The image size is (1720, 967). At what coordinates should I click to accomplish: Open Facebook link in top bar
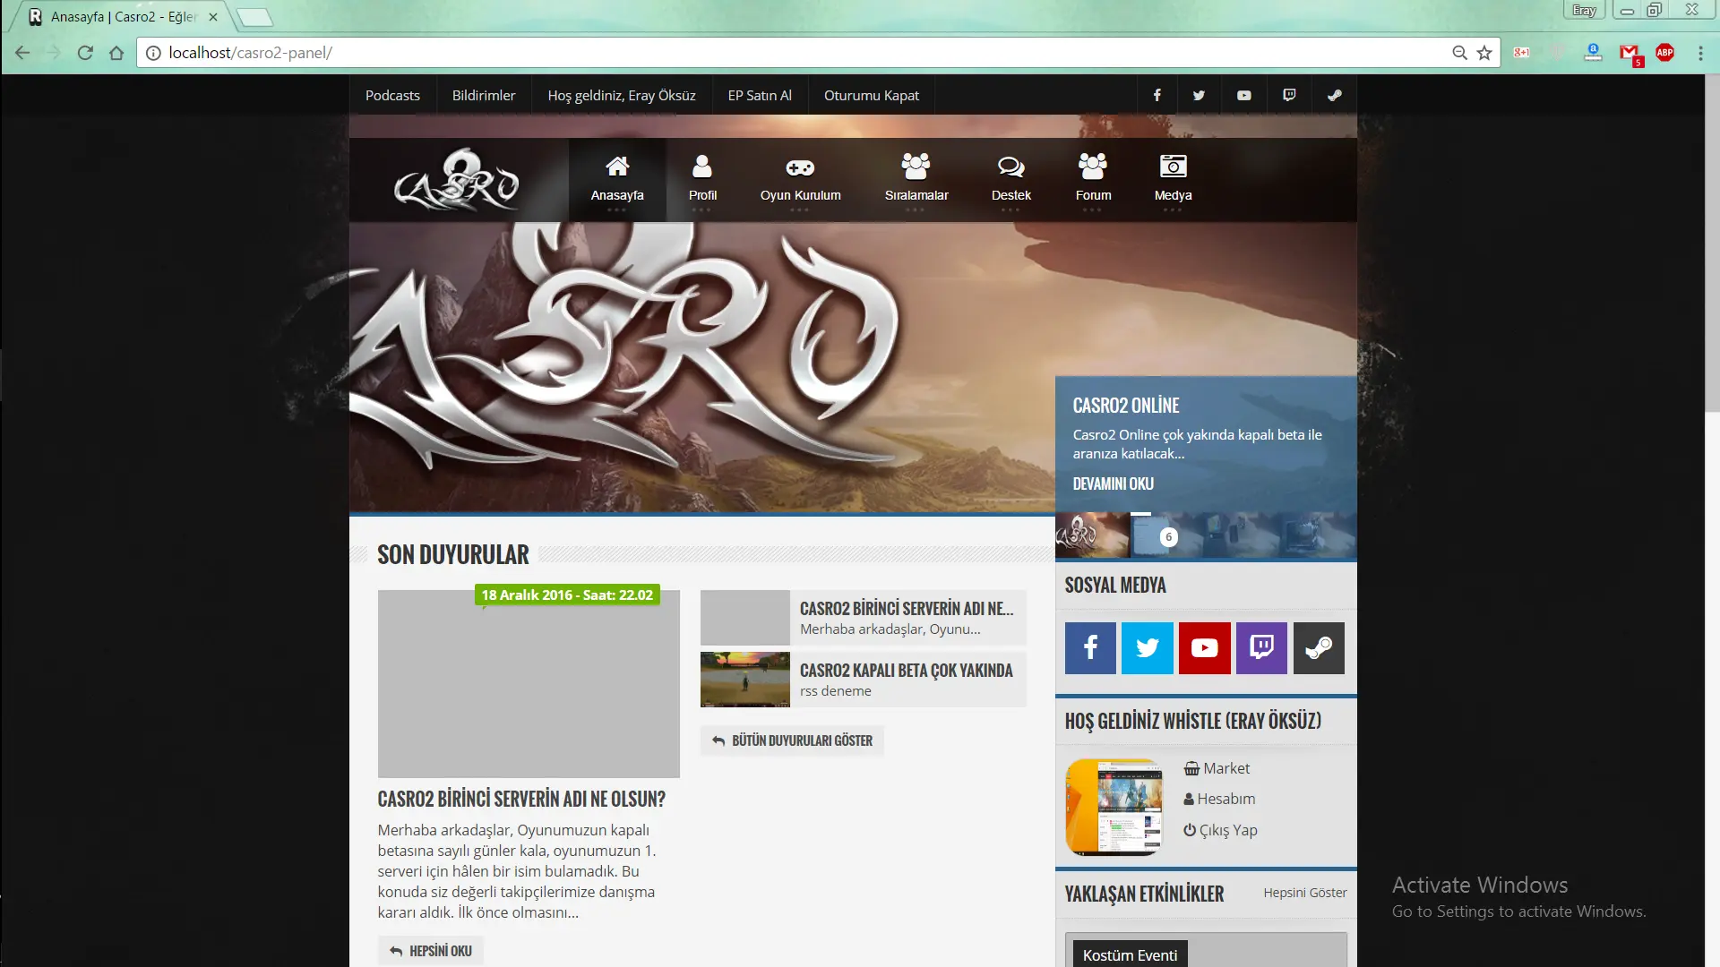[1157, 95]
